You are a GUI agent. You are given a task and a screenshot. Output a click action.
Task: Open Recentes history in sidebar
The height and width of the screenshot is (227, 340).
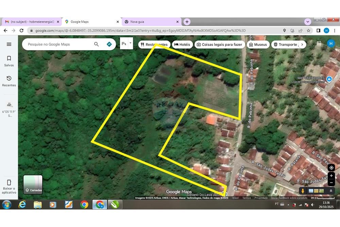coord(9,81)
